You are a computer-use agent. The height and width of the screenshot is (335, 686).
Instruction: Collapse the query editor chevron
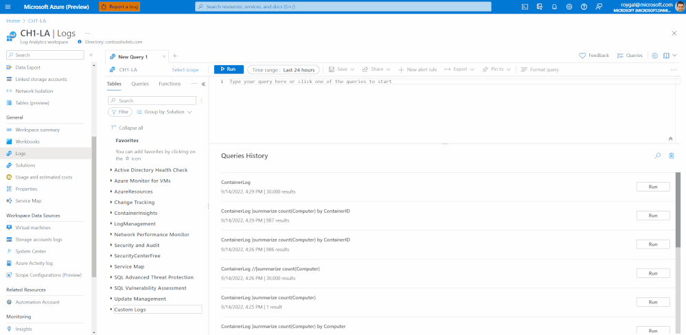[670, 139]
